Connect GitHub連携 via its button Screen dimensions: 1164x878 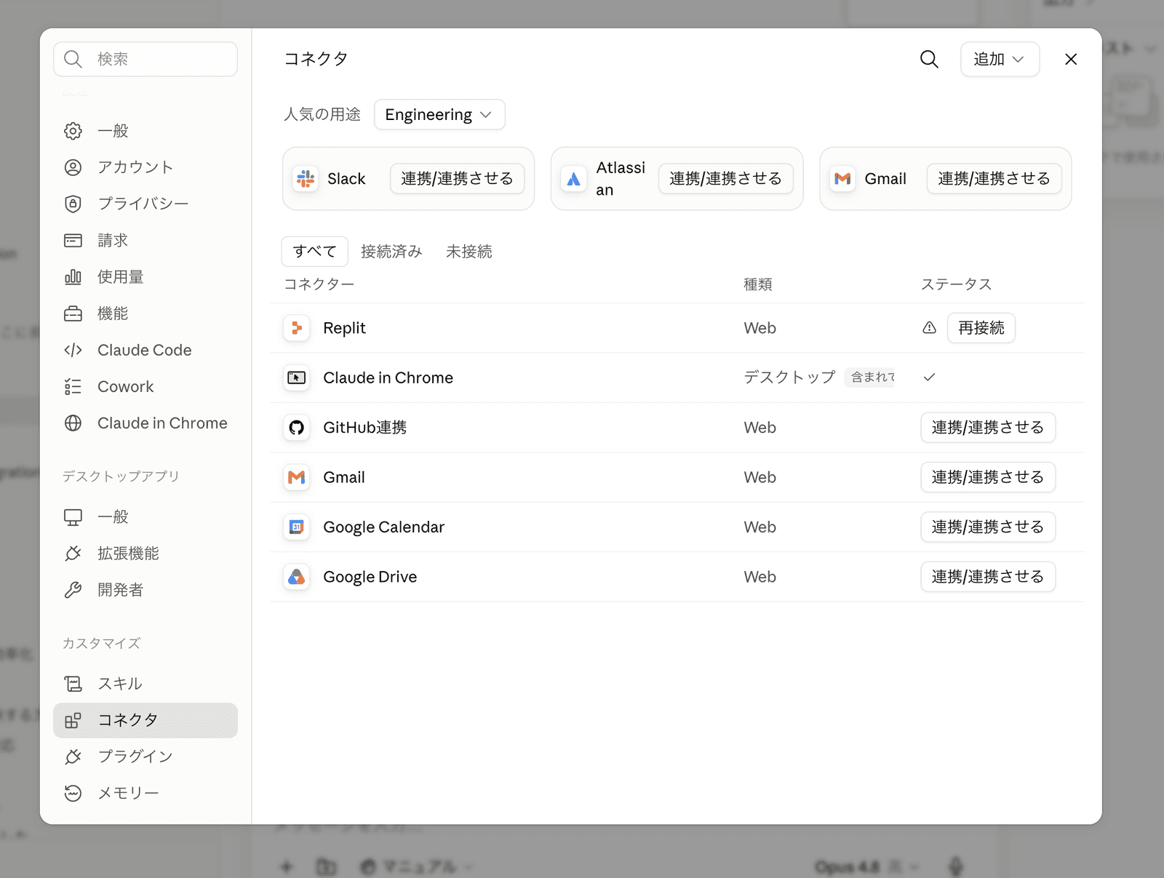click(988, 427)
